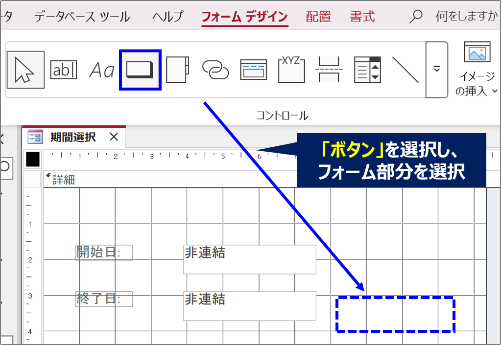Open the イメージの挿入 dropdown

[477, 84]
